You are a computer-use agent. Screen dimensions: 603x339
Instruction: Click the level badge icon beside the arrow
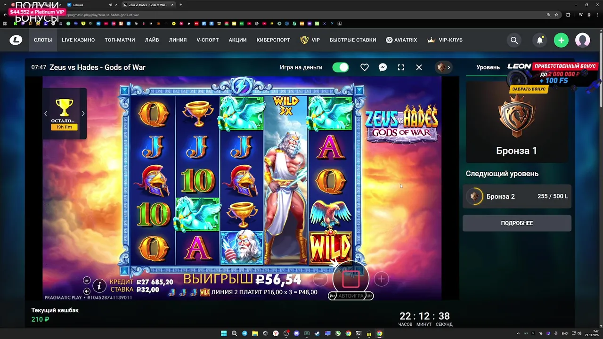pyautogui.click(x=441, y=67)
